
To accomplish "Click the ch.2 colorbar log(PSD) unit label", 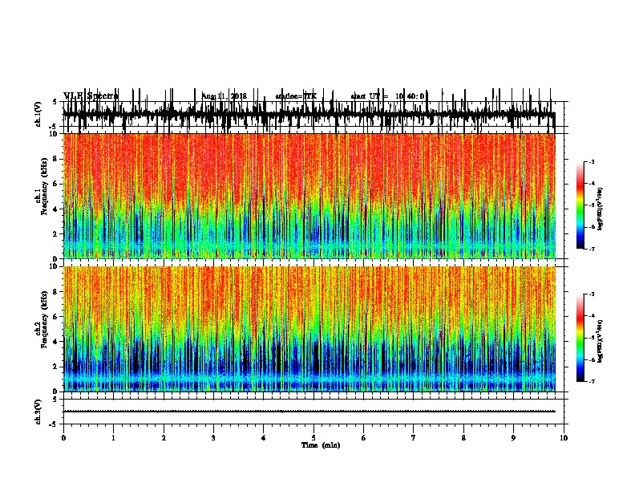I will 600,341.
